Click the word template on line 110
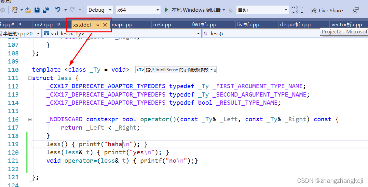 (46, 70)
